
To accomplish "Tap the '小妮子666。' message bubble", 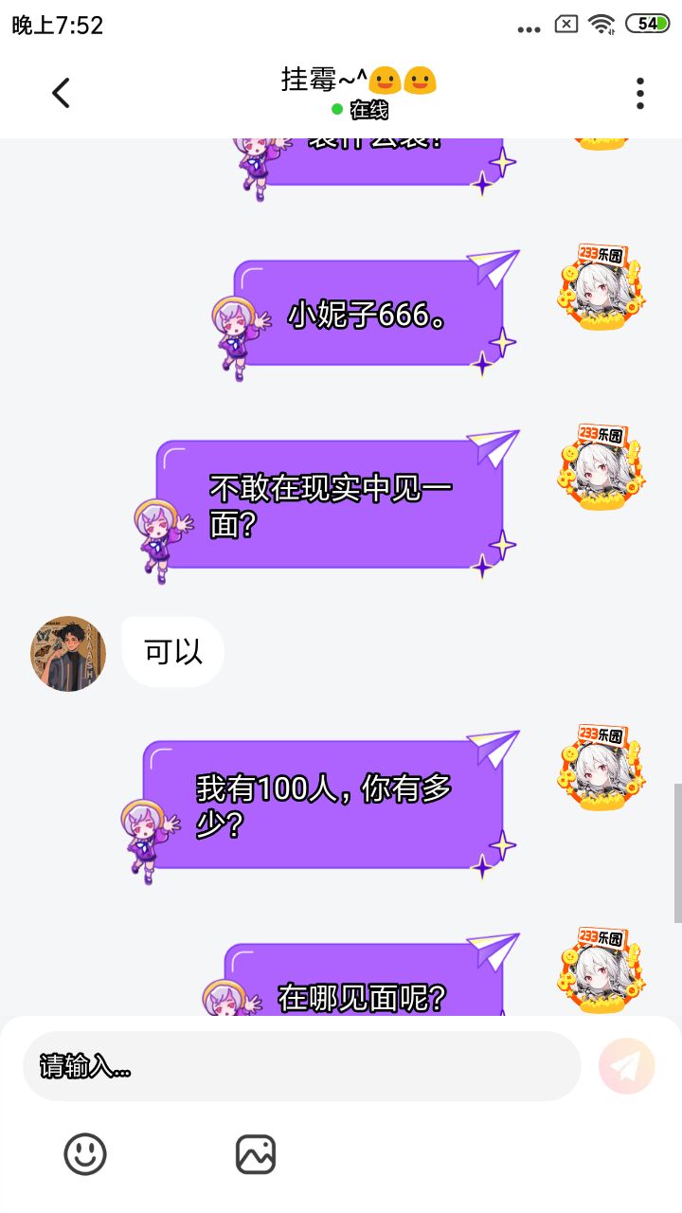I will tap(368, 314).
